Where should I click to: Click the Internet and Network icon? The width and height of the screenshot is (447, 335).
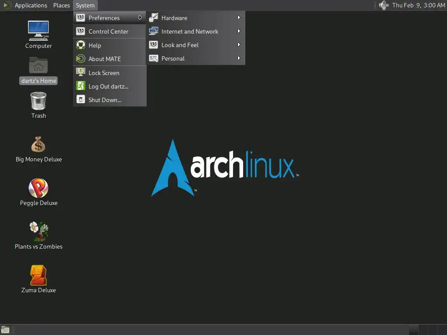point(153,31)
